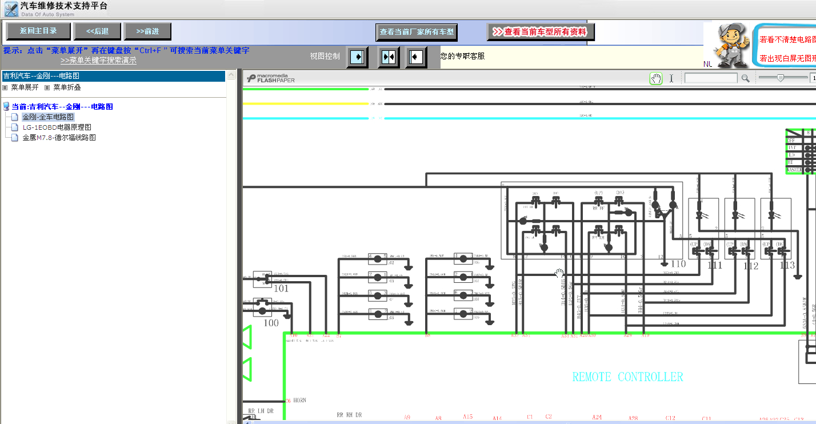Click component number 100 in the diagram

click(x=271, y=323)
